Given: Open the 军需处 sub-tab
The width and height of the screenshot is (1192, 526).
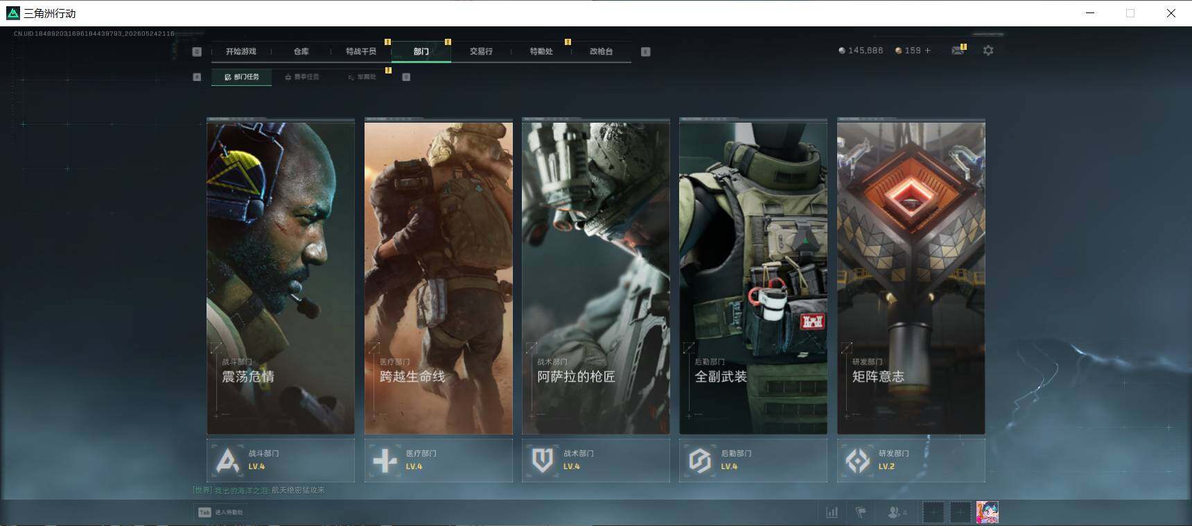Looking at the screenshot, I should [362, 77].
